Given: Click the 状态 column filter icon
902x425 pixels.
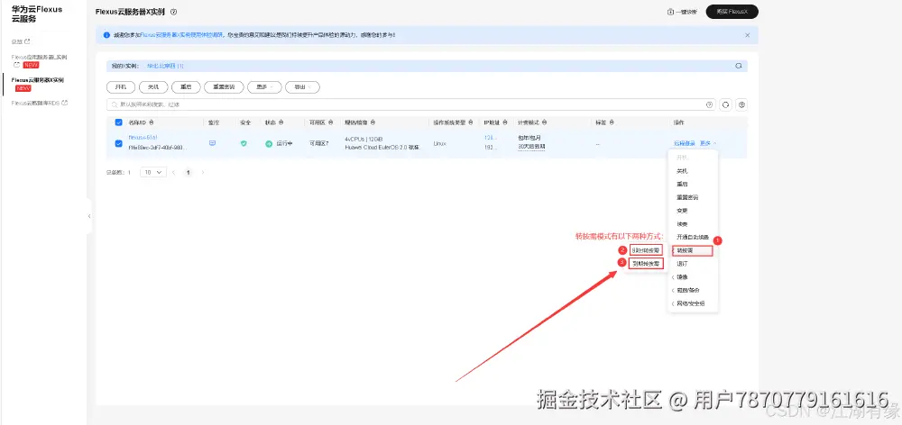Looking at the screenshot, I should click(281, 122).
